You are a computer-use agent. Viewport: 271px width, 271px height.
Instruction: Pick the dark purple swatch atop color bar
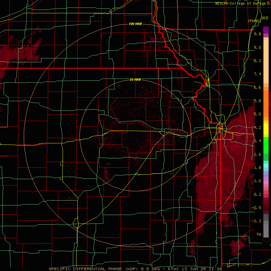point(266,30)
